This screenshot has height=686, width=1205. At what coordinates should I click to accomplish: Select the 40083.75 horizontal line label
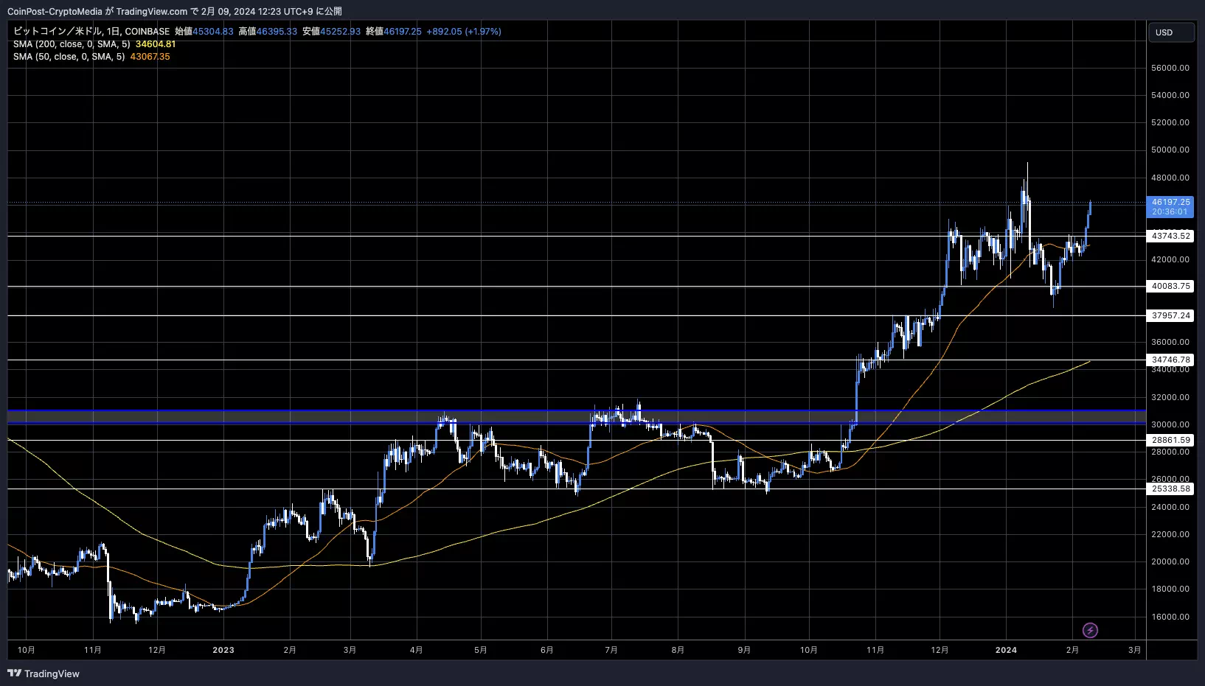point(1170,286)
